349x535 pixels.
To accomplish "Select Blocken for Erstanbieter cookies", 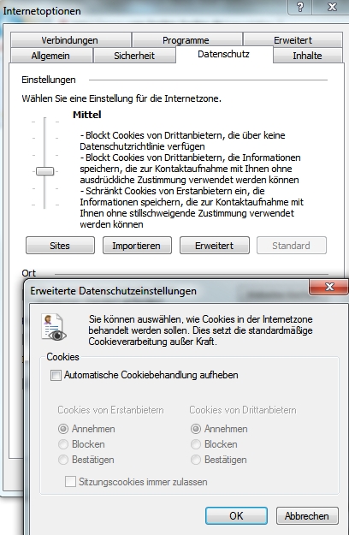I will pos(63,444).
